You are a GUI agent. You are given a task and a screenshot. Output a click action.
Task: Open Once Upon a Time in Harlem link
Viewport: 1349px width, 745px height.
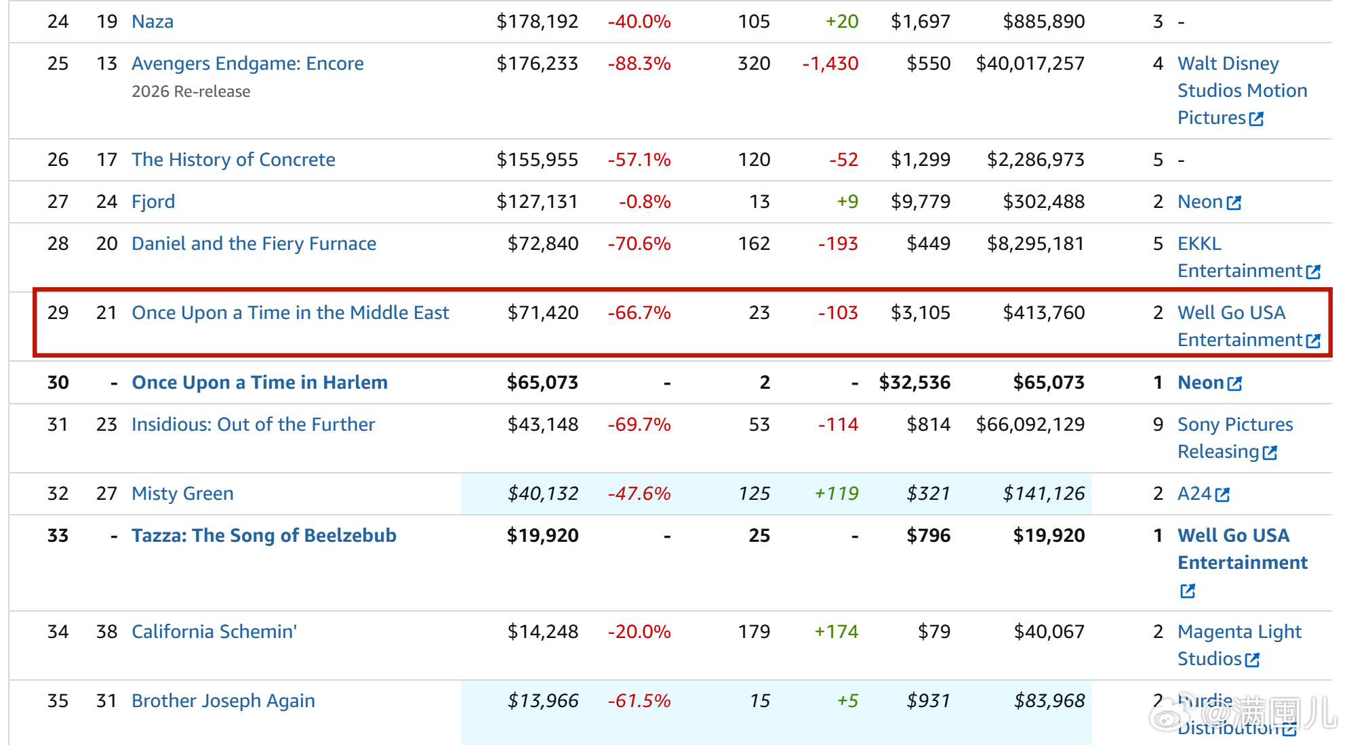260,383
